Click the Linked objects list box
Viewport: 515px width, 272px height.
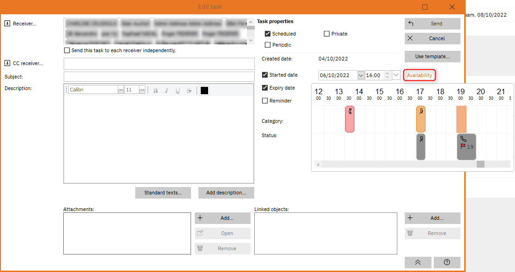coord(325,233)
